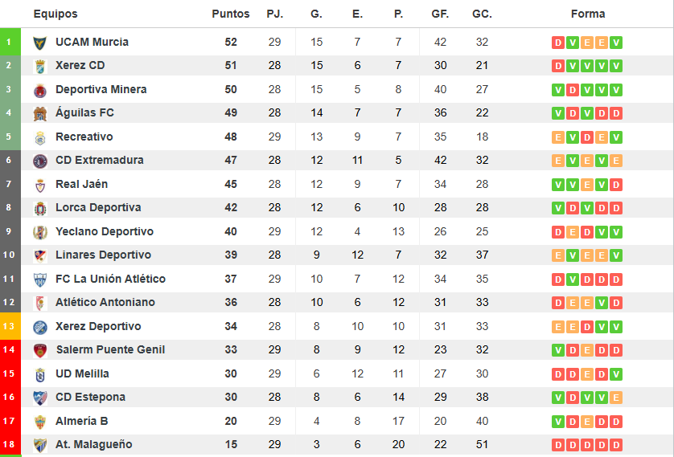
Task: Click the UCAM Murcia team crest
Action: pos(40,43)
